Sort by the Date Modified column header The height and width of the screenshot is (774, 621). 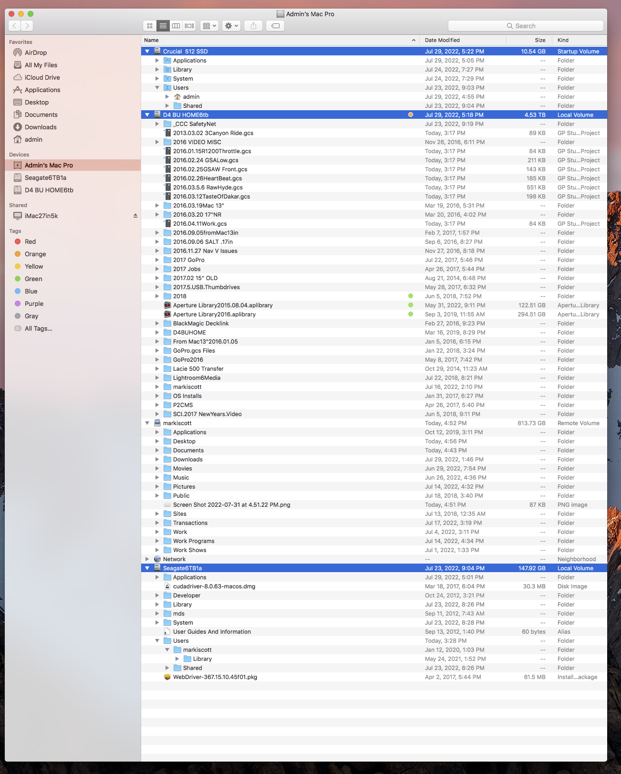463,40
